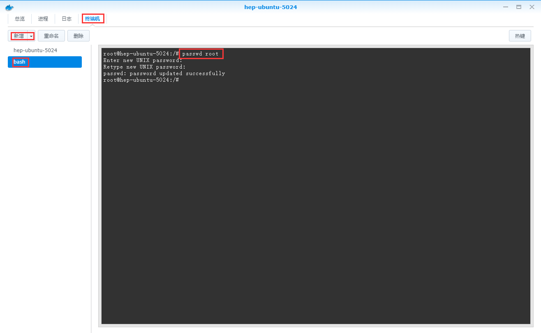The image size is (541, 333).
Task: Select hep-ubuntu-5024 session in terminal list
Action: point(35,51)
